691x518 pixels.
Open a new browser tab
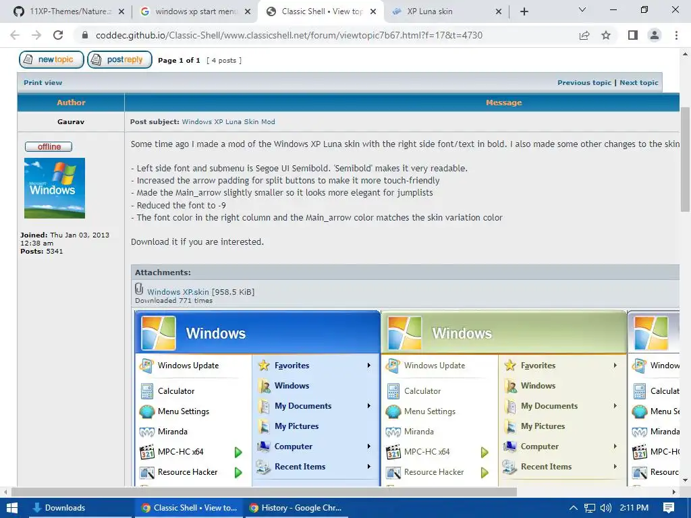524,11
